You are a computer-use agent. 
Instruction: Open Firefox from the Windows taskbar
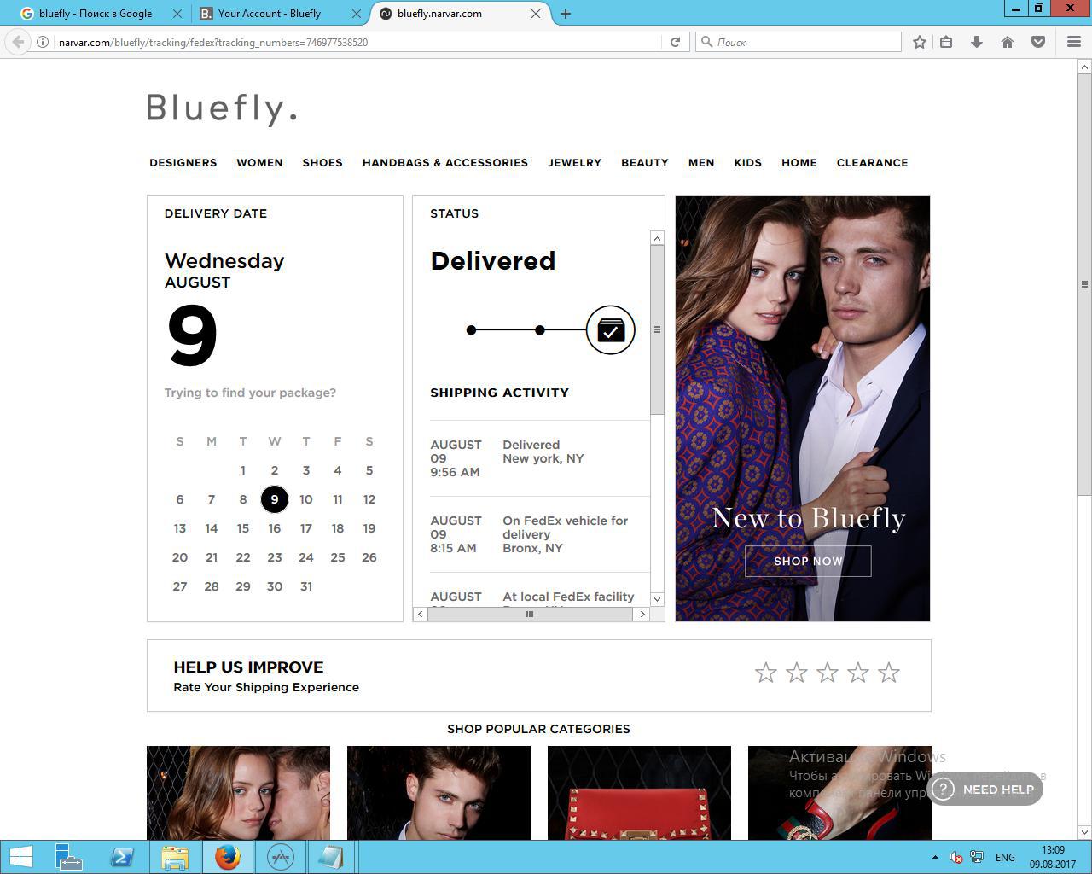coord(227,857)
